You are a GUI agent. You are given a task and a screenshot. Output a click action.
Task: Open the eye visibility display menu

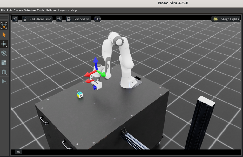pos(59,19)
